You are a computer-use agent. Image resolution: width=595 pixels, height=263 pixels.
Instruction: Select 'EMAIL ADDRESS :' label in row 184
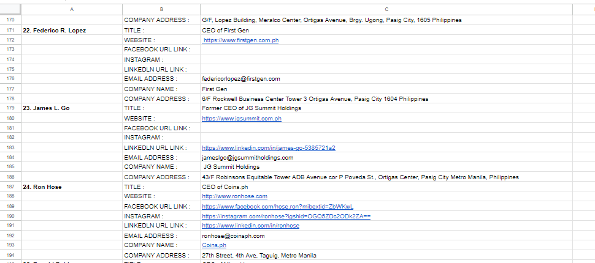[161, 157]
